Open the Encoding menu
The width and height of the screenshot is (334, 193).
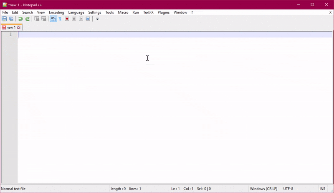pyautogui.click(x=56, y=13)
